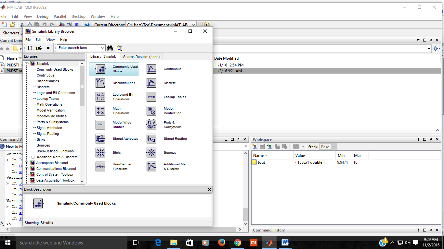Switch to the Library: Simulink tab

103,56
